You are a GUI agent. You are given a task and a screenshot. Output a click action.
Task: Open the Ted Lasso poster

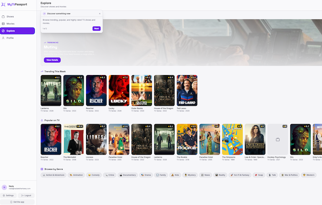click(x=187, y=91)
